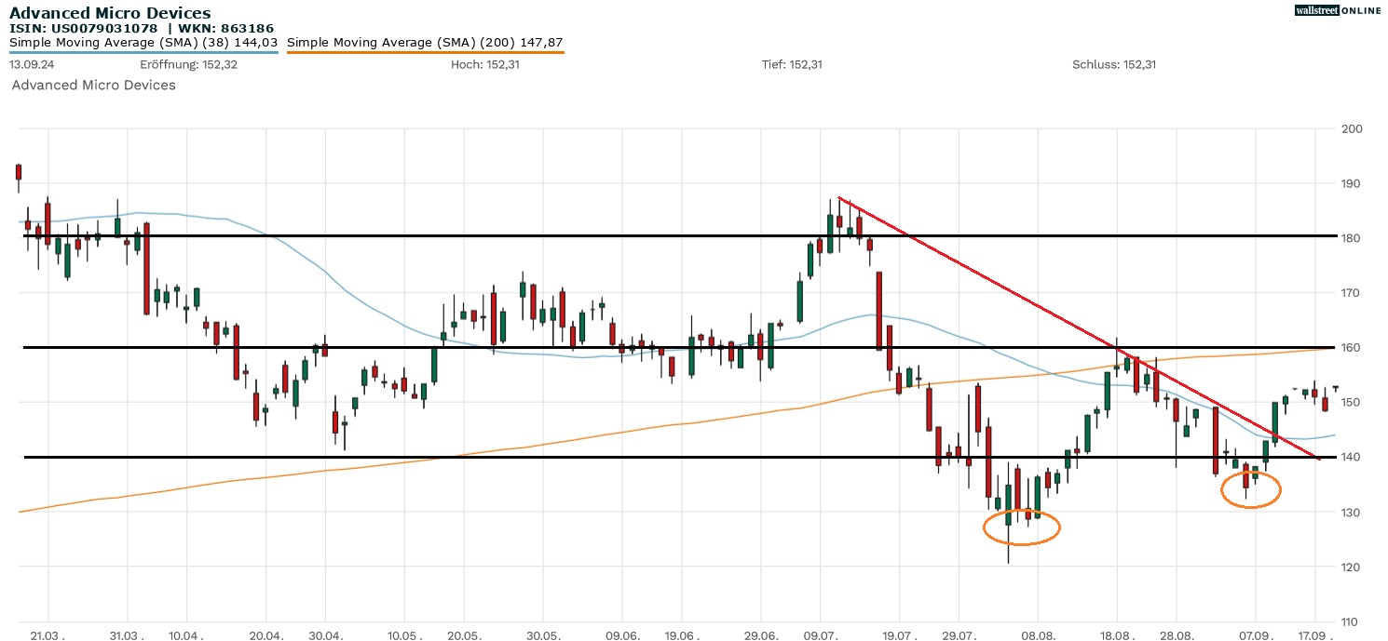The width and height of the screenshot is (1388, 641).
Task: Click the 180 price axis label
Action: [x=1352, y=238]
